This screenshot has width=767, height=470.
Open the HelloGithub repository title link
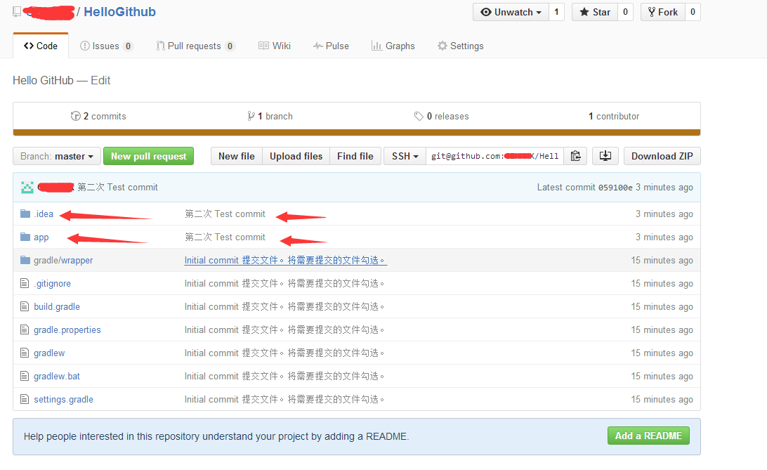tap(120, 12)
